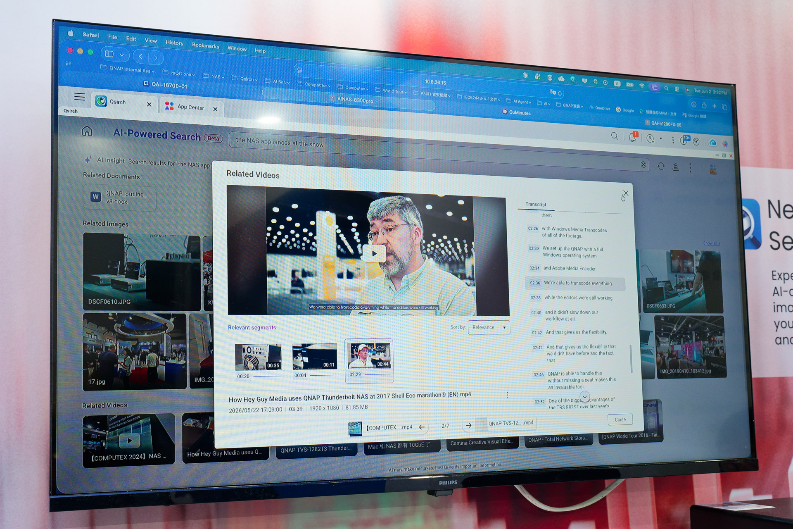
Task: Open a new Safari tab with plus icon
Action: coord(715,106)
